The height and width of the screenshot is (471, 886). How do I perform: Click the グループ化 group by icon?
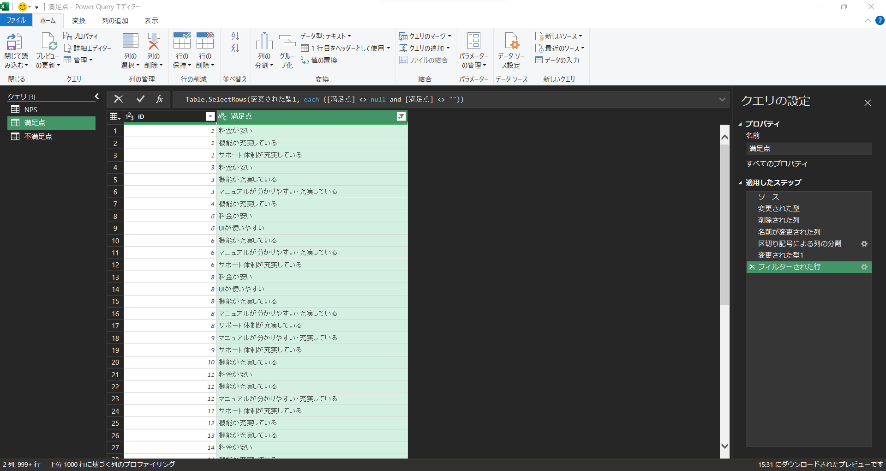[287, 41]
